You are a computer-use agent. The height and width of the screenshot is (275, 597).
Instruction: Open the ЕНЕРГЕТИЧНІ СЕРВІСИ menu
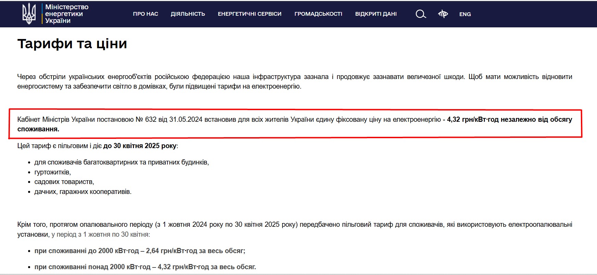[249, 14]
